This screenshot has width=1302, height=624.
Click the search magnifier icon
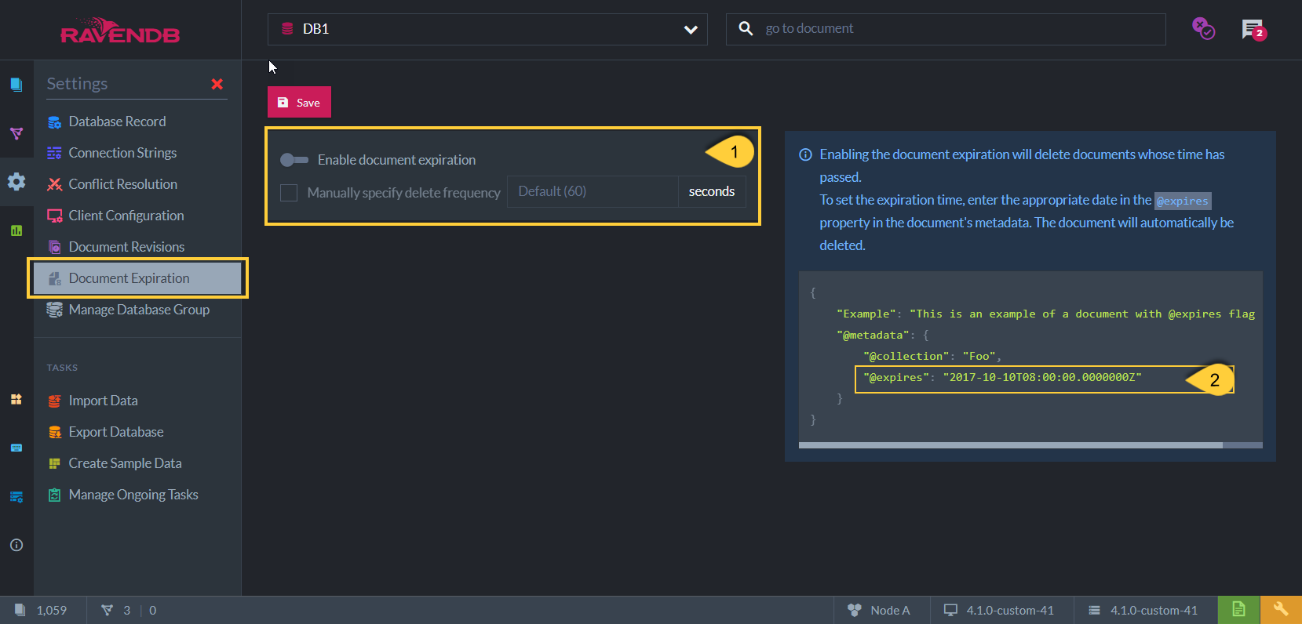click(x=746, y=28)
